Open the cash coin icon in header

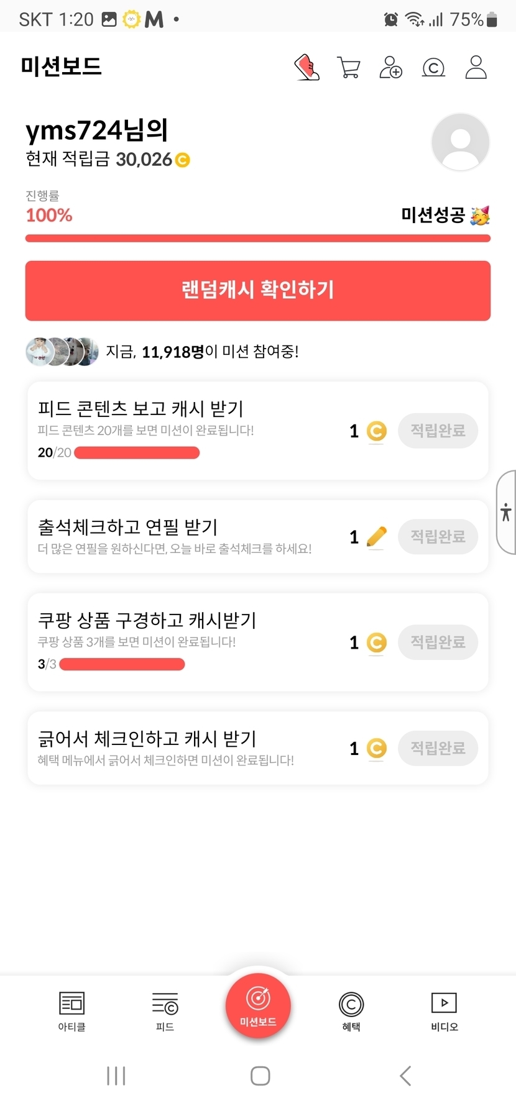pyautogui.click(x=433, y=67)
